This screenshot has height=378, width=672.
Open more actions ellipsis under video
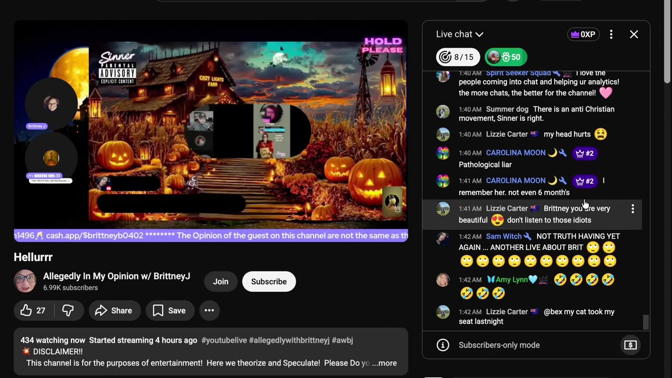(209, 311)
